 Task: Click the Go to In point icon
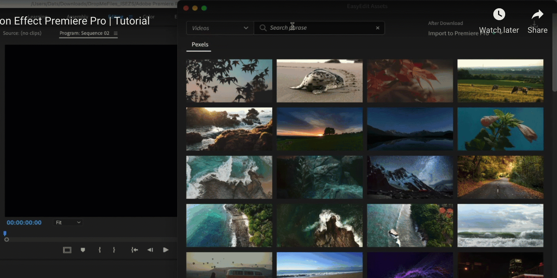[135, 250]
